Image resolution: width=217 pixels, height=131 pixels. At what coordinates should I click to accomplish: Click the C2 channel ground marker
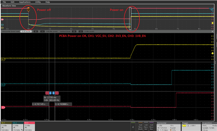pos(3,85)
